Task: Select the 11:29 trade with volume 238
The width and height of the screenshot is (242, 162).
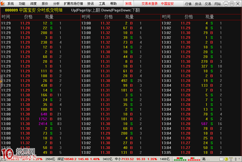Action: point(41,42)
